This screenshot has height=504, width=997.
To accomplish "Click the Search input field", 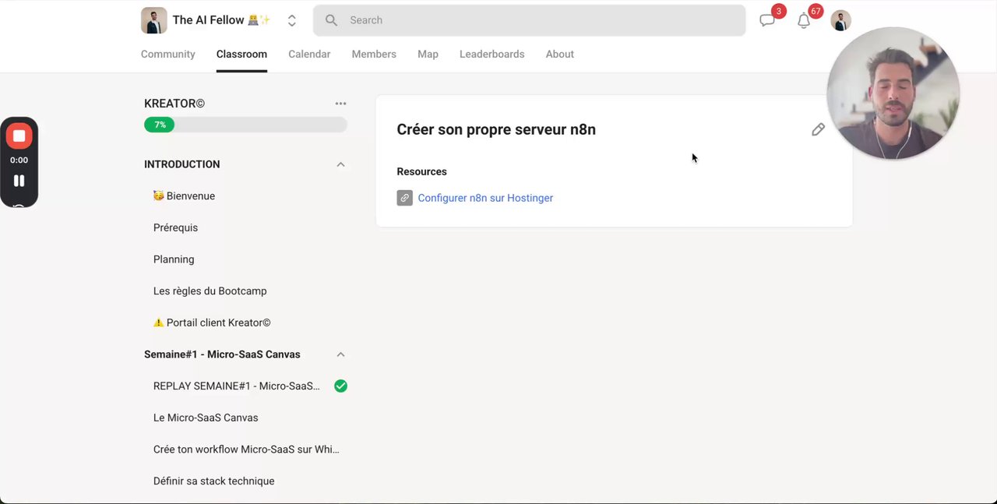I will (530, 20).
